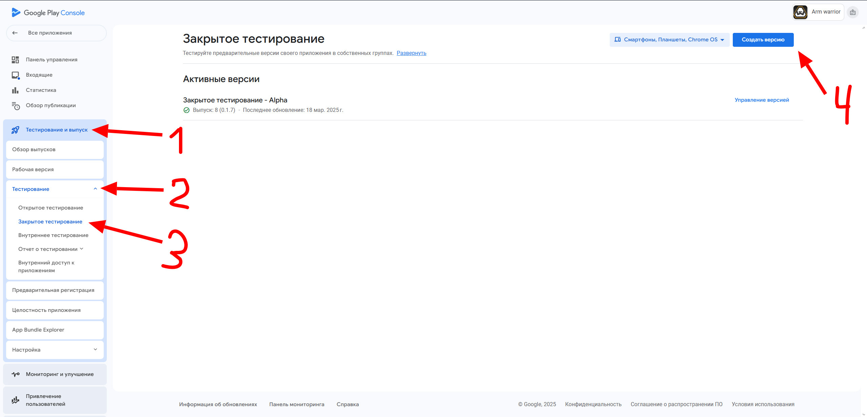Image resolution: width=867 pixels, height=417 pixels.
Task: Open Обзор выпусков in the sidebar
Action: [x=55, y=150]
